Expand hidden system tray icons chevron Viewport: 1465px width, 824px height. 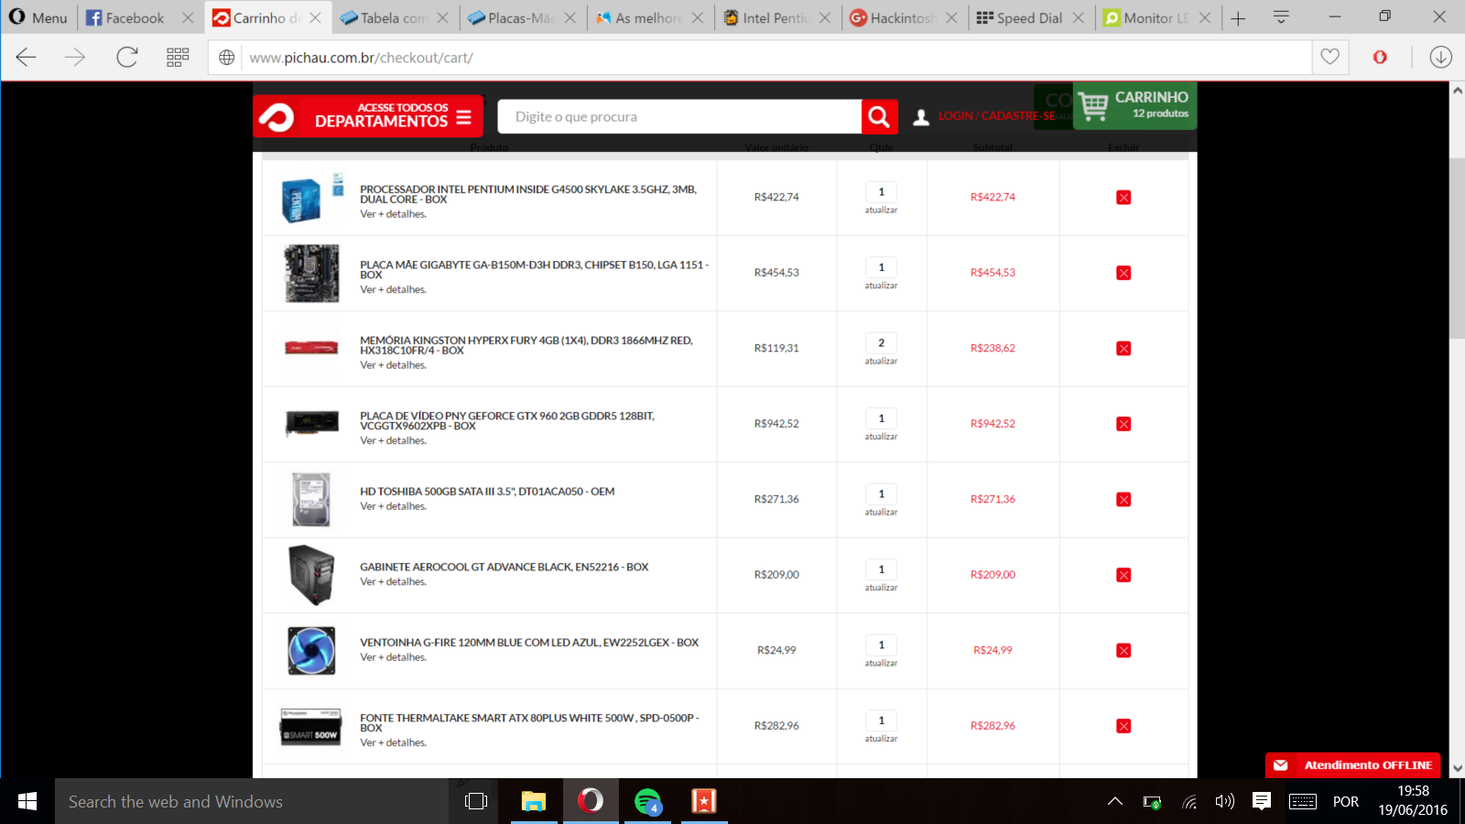point(1114,801)
